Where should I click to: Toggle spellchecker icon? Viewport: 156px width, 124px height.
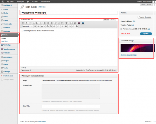tap(66, 23)
